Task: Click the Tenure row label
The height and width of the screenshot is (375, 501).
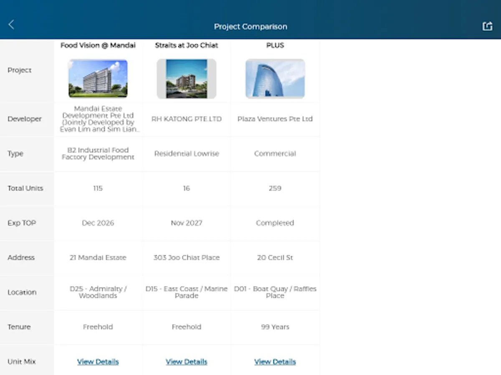Action: tap(19, 327)
